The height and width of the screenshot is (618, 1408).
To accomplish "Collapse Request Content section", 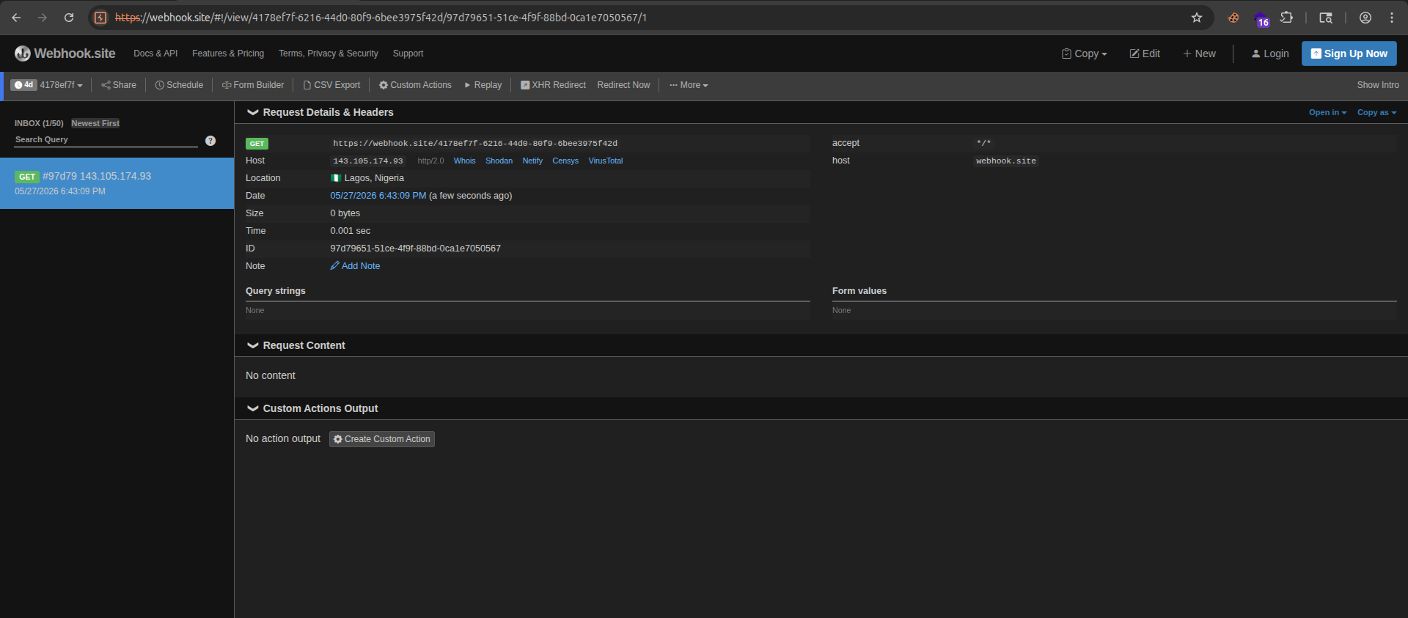I will 253,345.
